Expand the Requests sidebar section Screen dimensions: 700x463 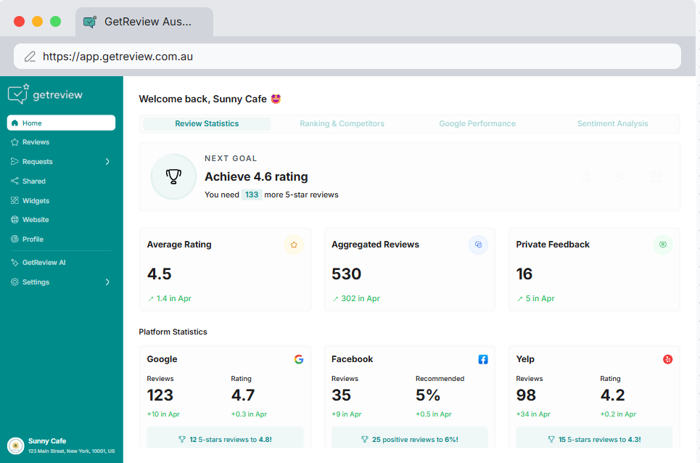click(x=107, y=161)
